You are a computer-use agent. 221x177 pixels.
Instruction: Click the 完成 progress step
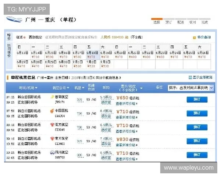click(x=205, y=21)
